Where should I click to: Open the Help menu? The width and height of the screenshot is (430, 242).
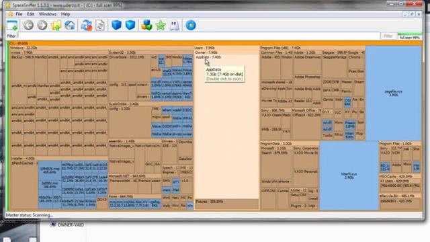tap(66, 14)
